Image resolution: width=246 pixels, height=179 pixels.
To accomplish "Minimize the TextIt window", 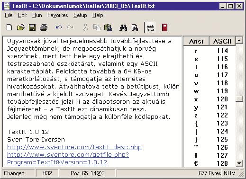I will click(x=223, y=6).
